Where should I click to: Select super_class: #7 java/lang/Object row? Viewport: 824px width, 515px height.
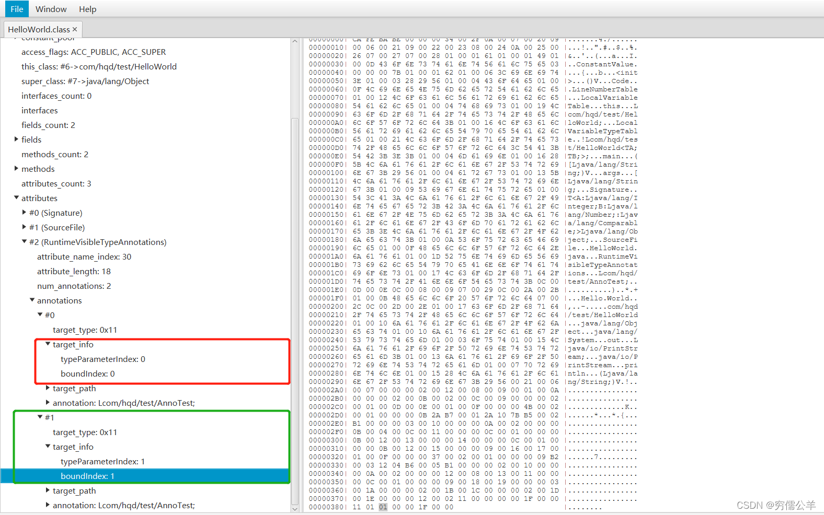[85, 81]
